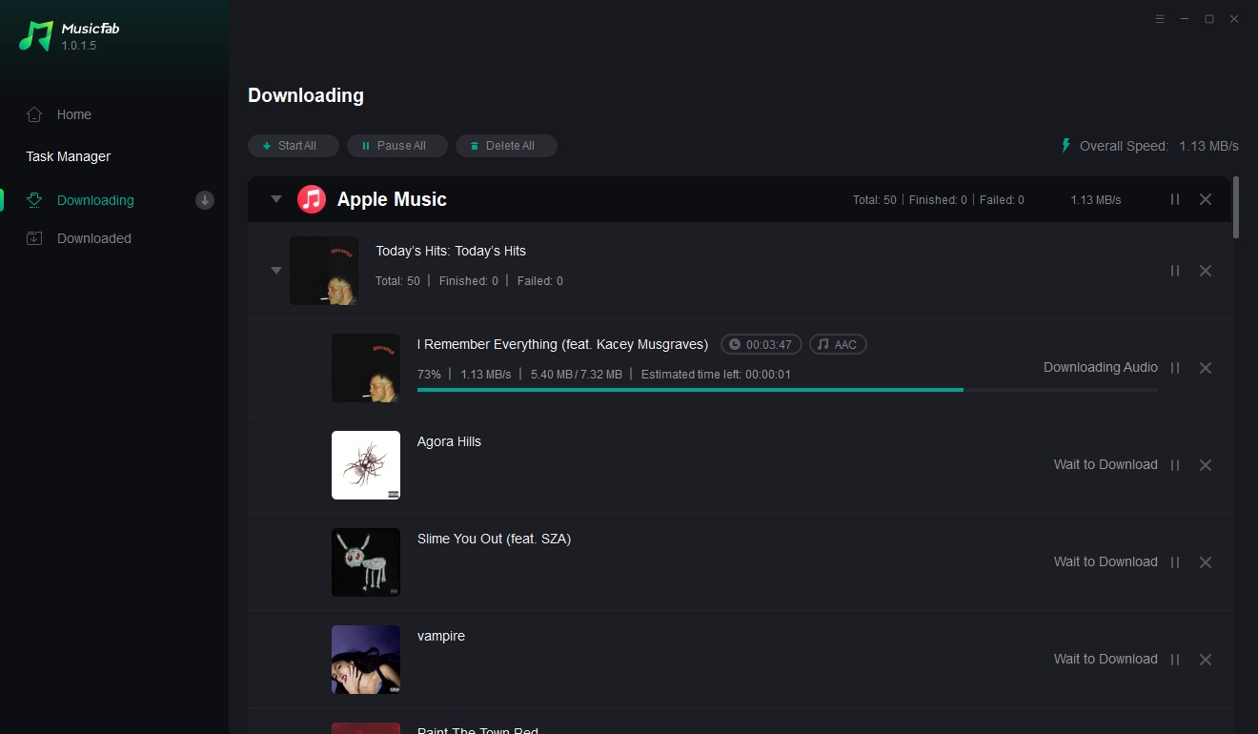Click the Today's Hits playlist cover thumbnail

(324, 271)
